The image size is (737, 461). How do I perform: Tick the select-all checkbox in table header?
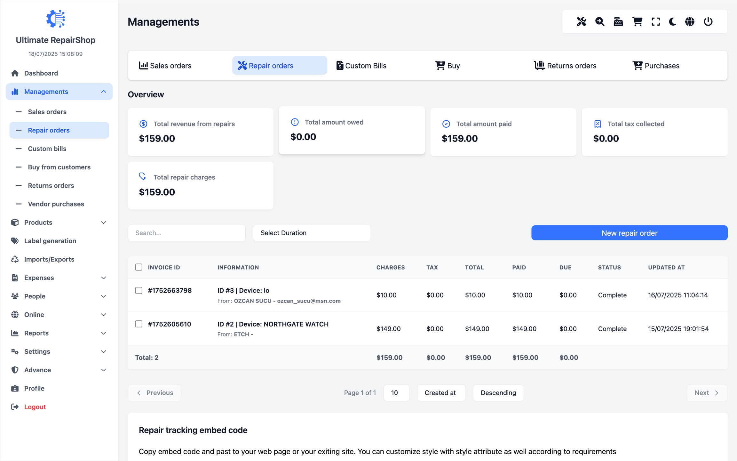pyautogui.click(x=139, y=267)
